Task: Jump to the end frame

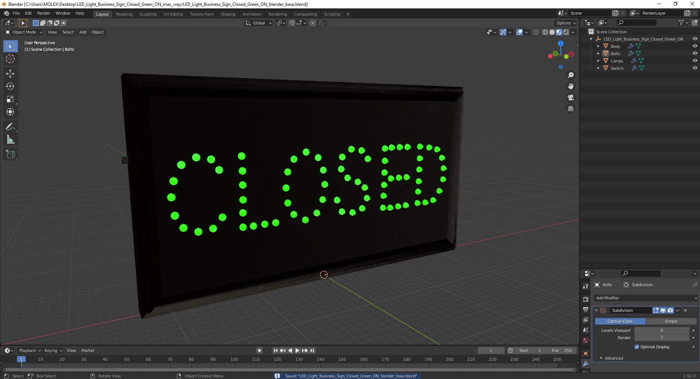Action: [312, 351]
